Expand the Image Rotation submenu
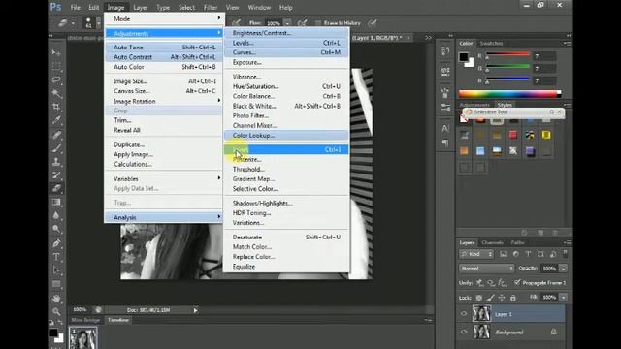The width and height of the screenshot is (621, 349). pos(164,101)
